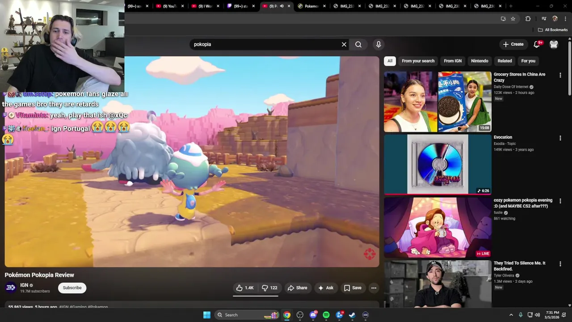Click the Evocation video title

(x=503, y=137)
